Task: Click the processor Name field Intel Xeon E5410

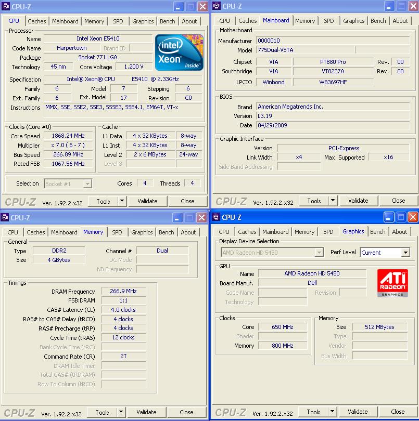Action: tap(98, 38)
